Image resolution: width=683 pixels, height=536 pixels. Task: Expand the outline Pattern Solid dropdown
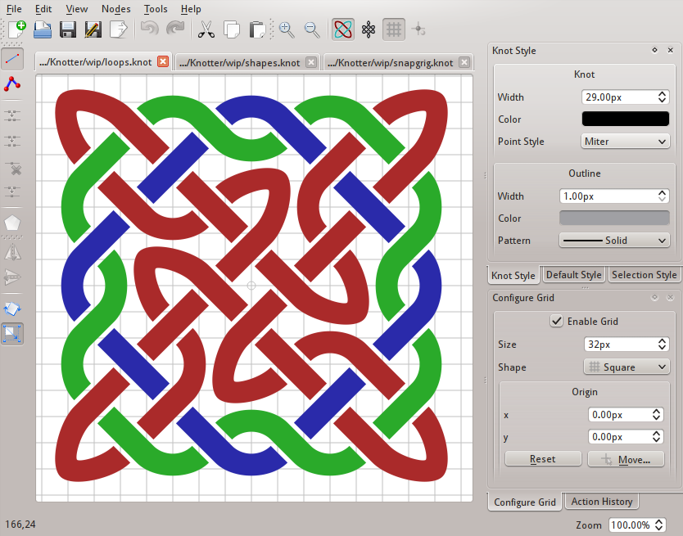tap(614, 241)
